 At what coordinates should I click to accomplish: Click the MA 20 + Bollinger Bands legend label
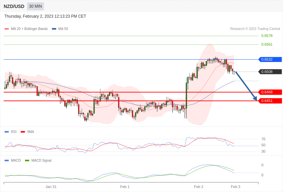pos(29,29)
